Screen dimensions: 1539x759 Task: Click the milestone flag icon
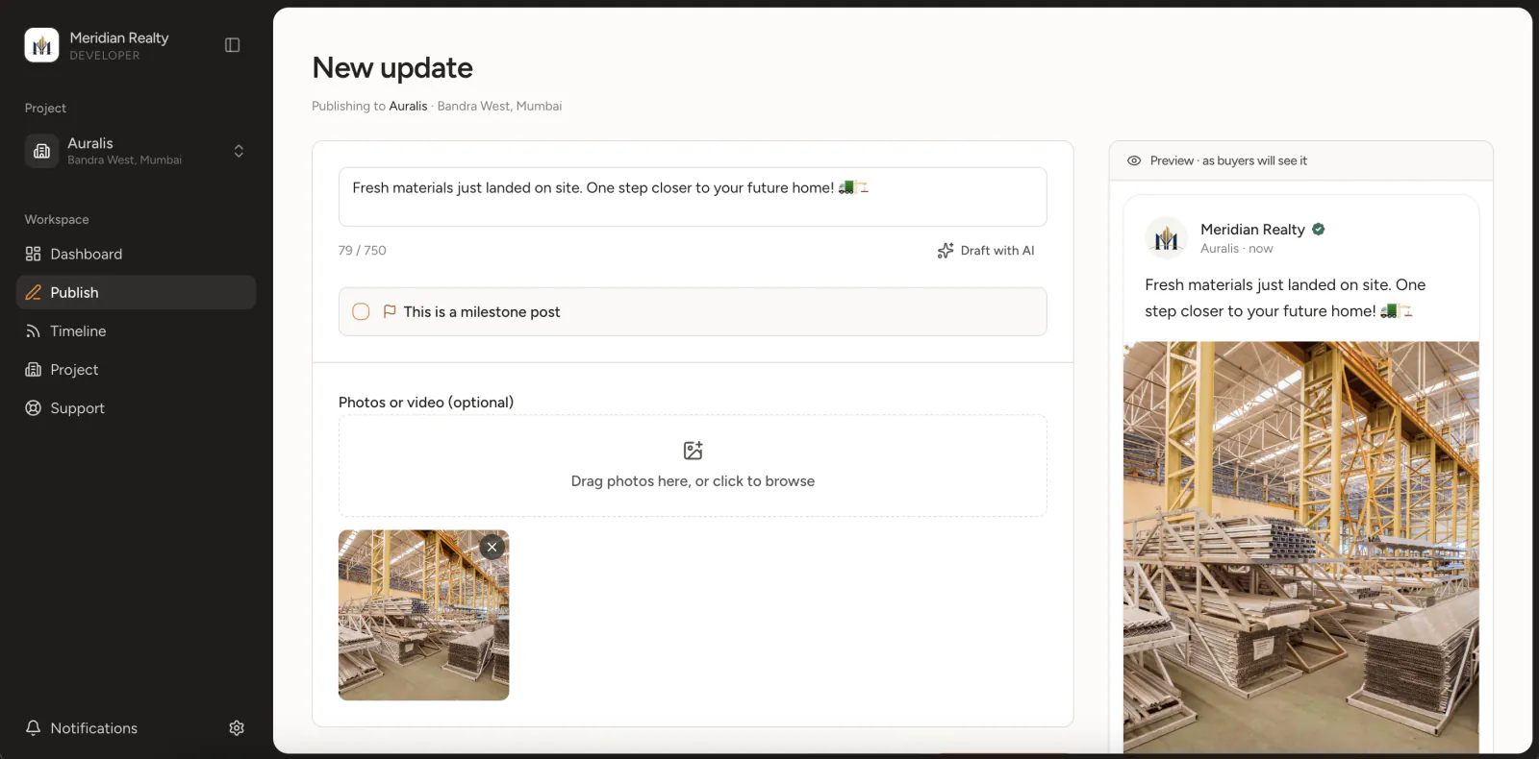[390, 311]
